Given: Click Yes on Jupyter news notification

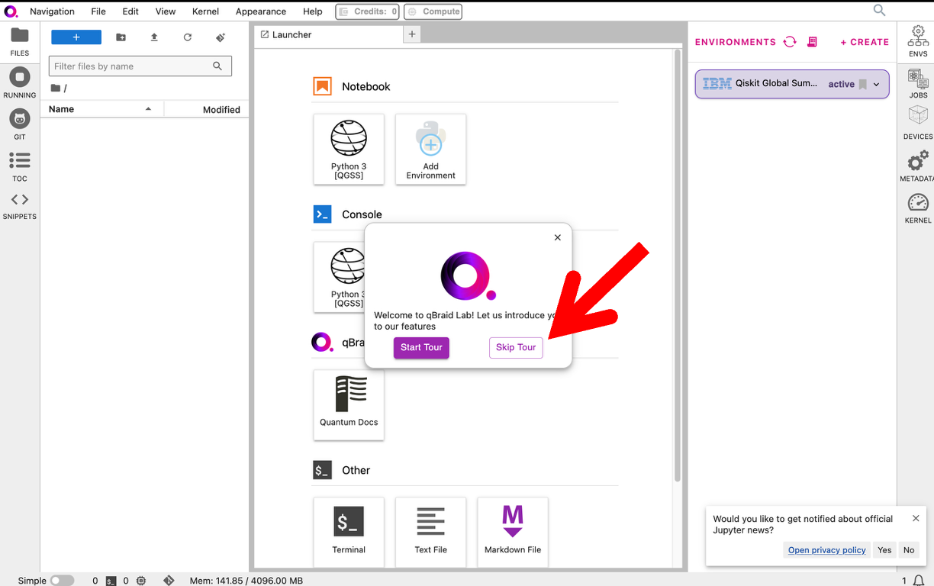Looking at the screenshot, I should click(x=884, y=550).
